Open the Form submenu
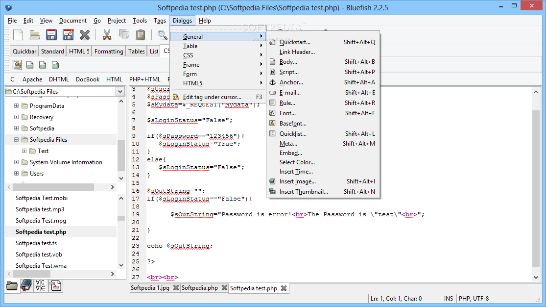 217,74
